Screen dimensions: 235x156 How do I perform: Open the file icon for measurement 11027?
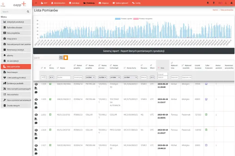[x=36, y=150]
